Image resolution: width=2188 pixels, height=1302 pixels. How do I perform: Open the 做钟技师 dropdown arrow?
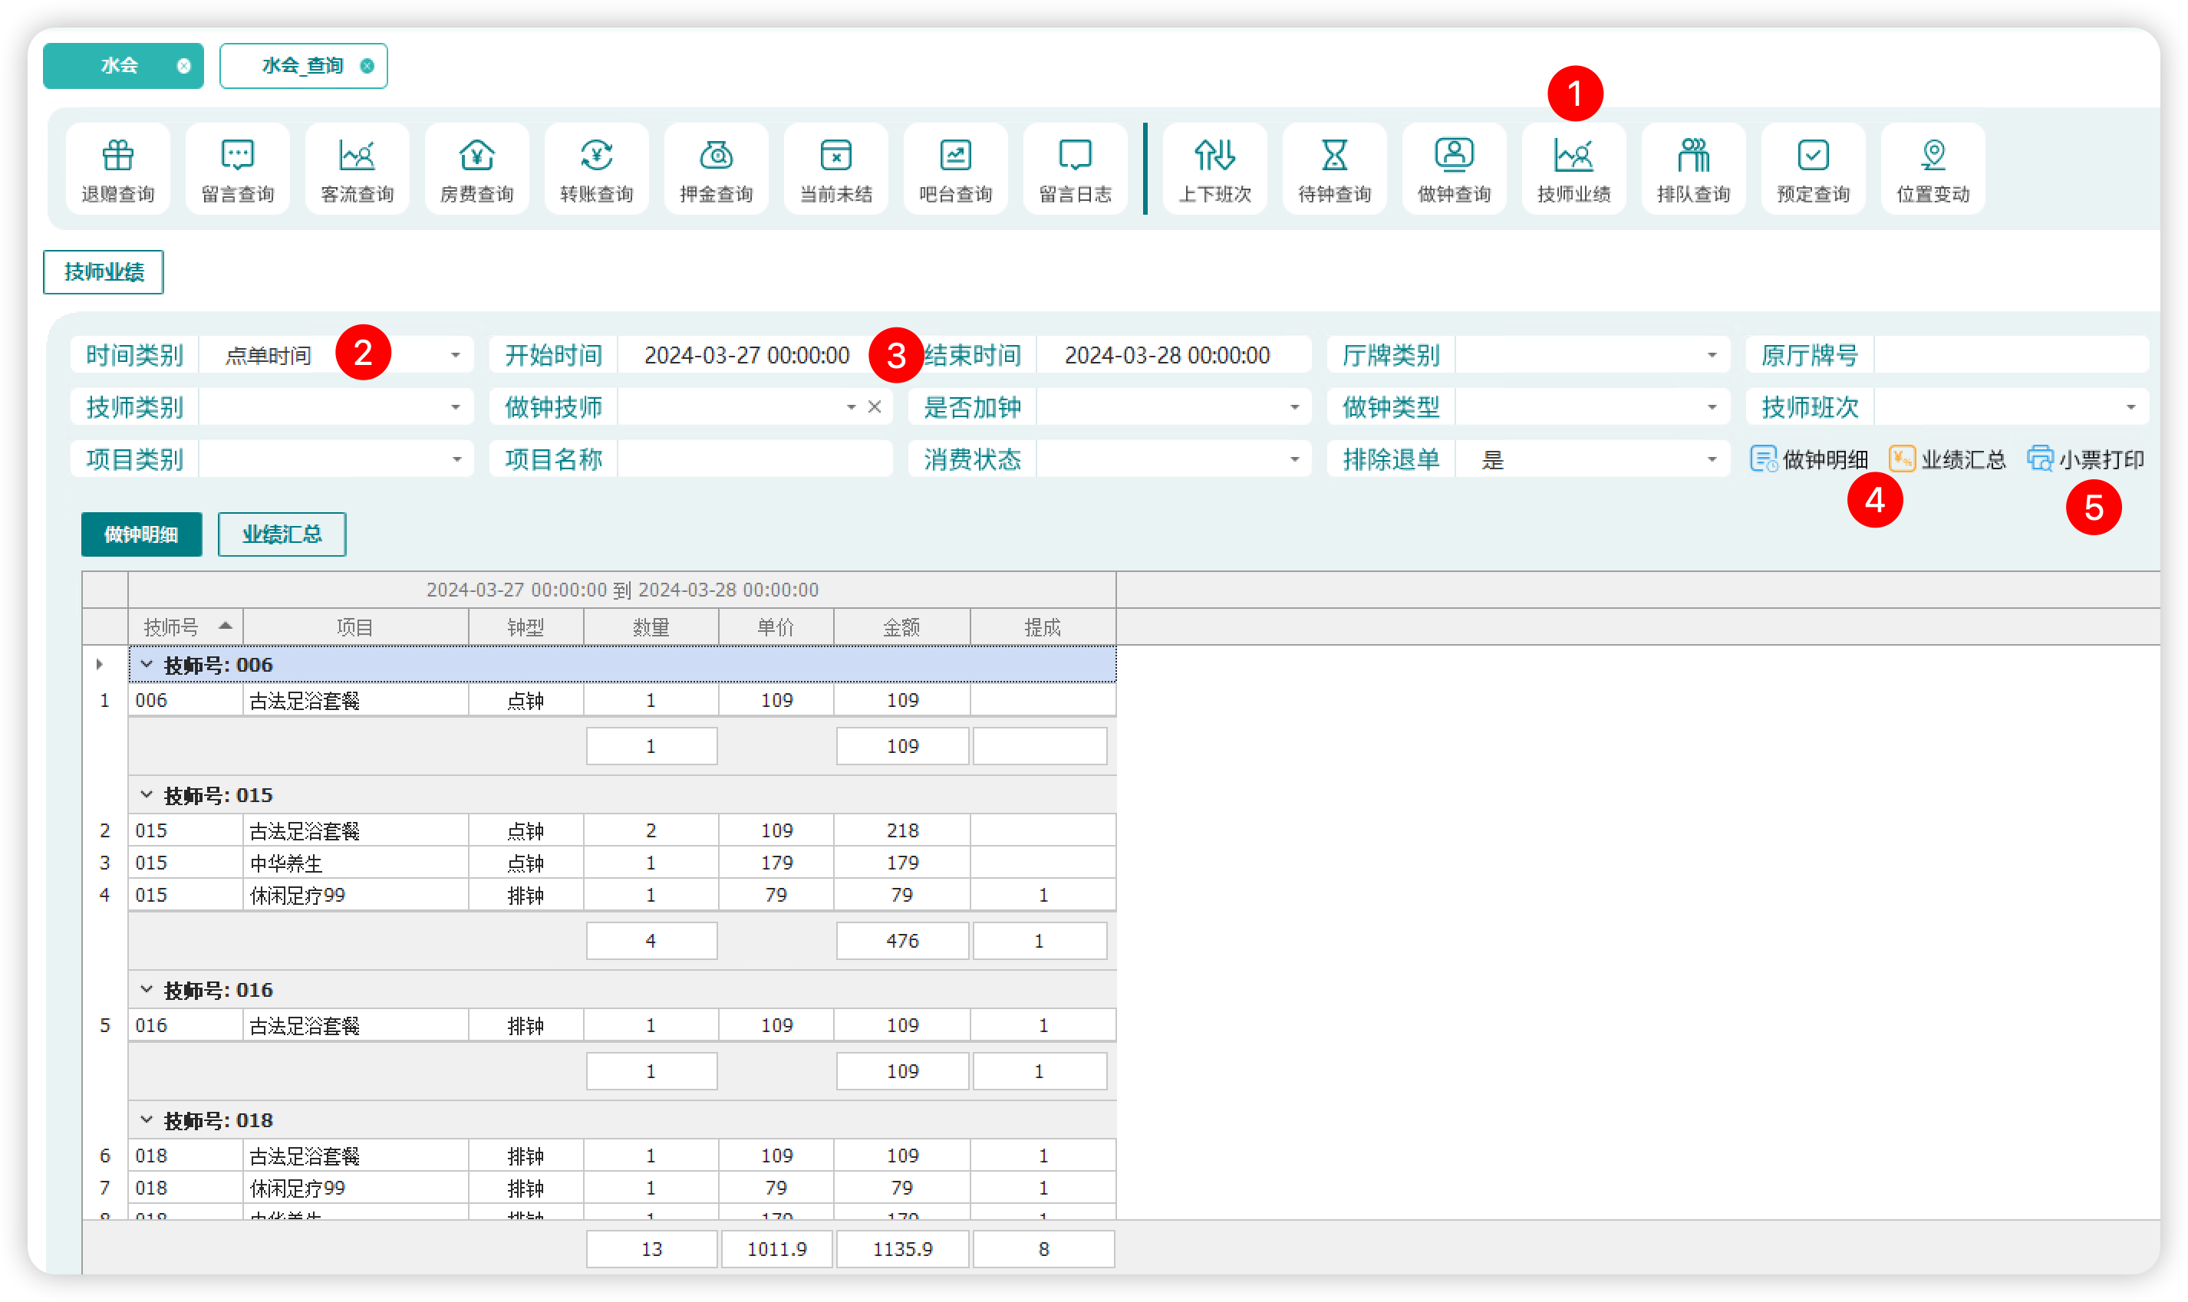pyautogui.click(x=851, y=407)
